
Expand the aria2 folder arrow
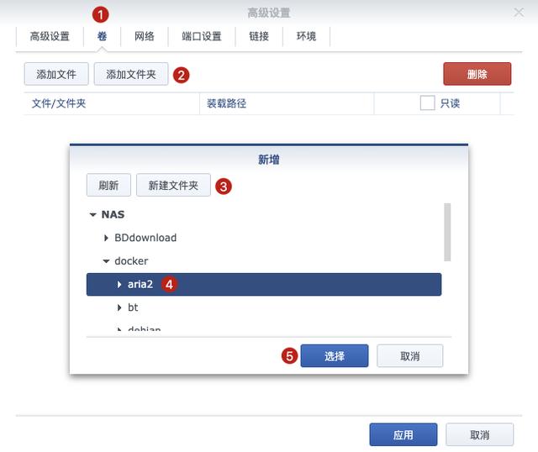point(119,284)
